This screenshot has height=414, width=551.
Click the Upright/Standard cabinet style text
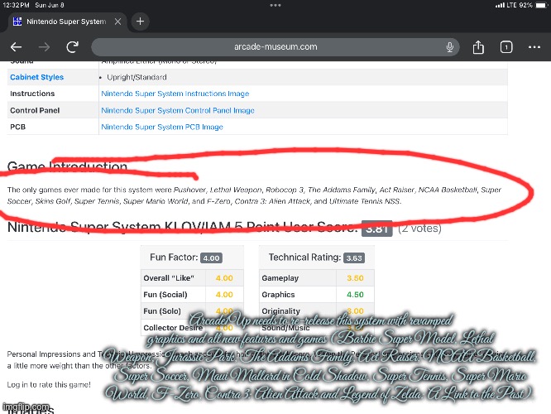click(137, 77)
